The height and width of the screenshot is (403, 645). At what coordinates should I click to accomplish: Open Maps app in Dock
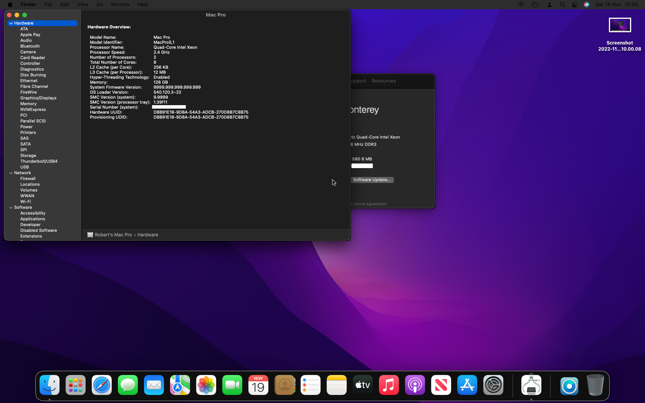[x=180, y=385]
